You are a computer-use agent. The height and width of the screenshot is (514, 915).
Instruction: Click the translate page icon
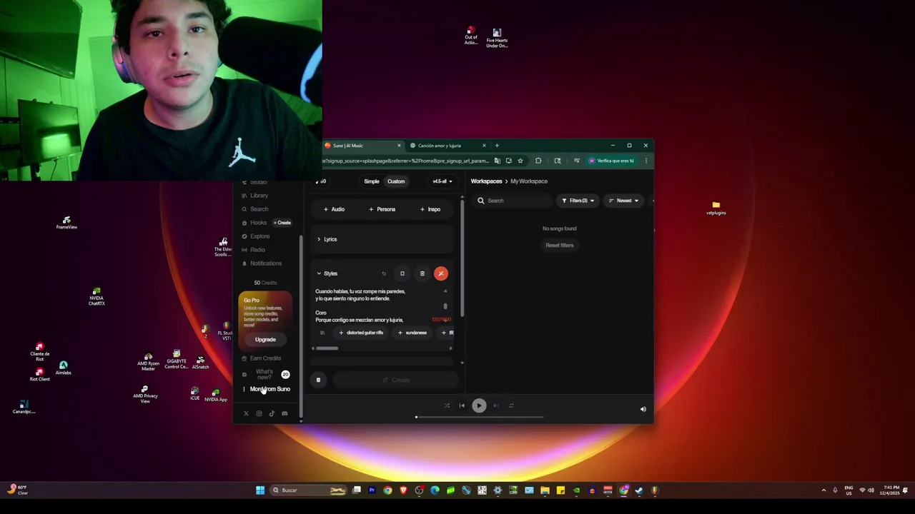tap(497, 161)
